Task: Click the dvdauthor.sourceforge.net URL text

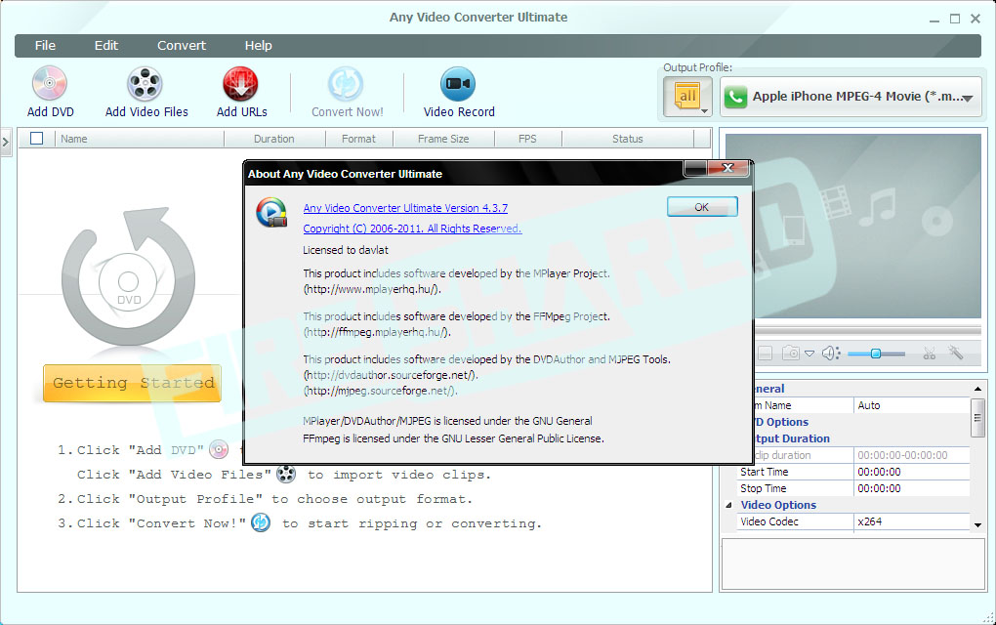Action: point(391,375)
